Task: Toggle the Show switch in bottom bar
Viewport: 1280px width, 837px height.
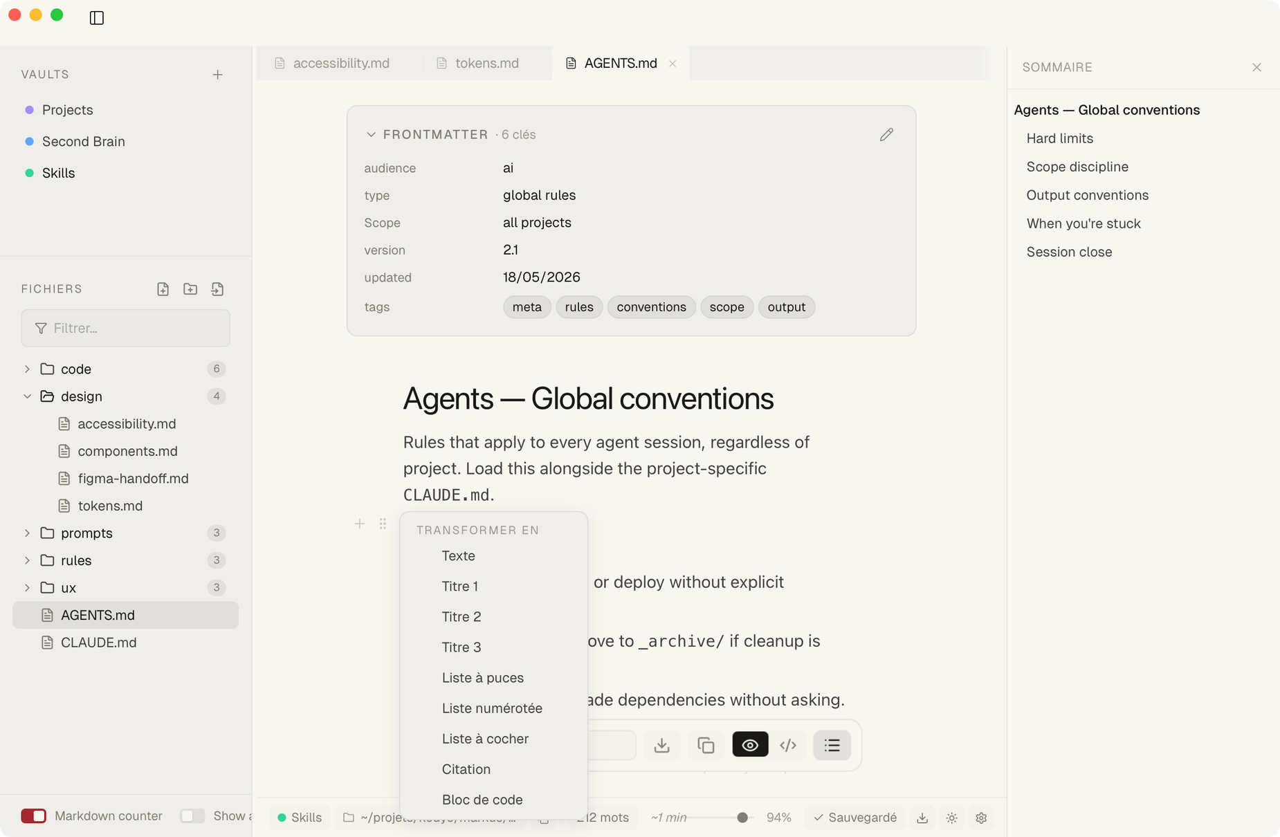Action: [192, 816]
